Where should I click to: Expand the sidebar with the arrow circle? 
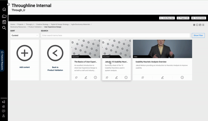point(8,4)
